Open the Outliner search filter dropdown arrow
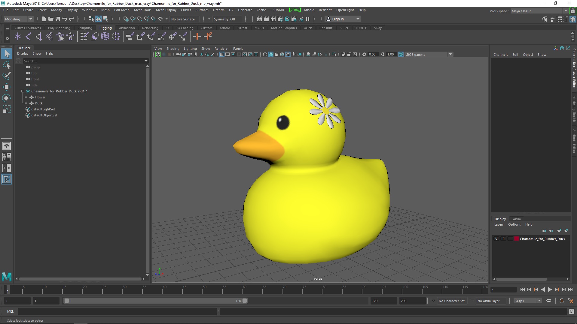 coord(146,61)
